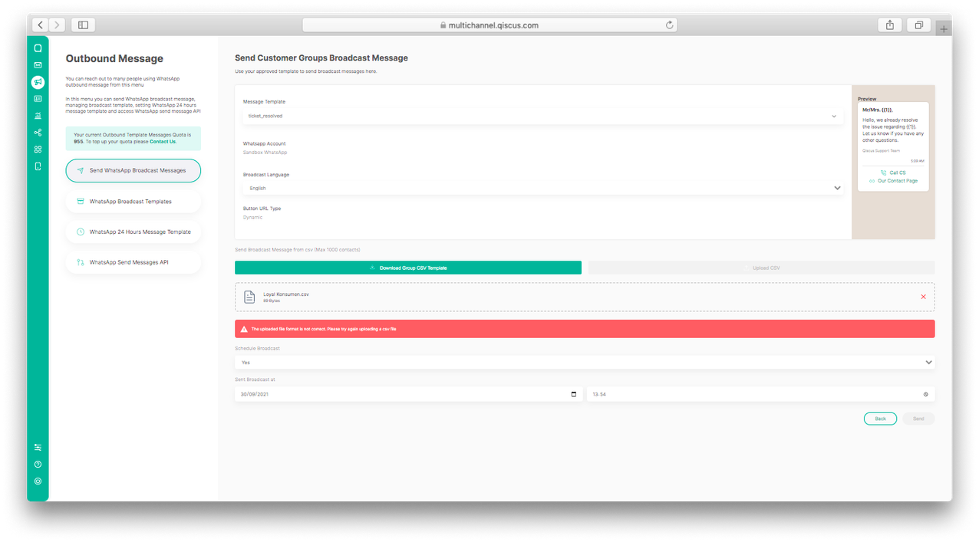Open settings with the sliders icon near bottom
The width and height of the screenshot is (979, 542).
[37, 447]
